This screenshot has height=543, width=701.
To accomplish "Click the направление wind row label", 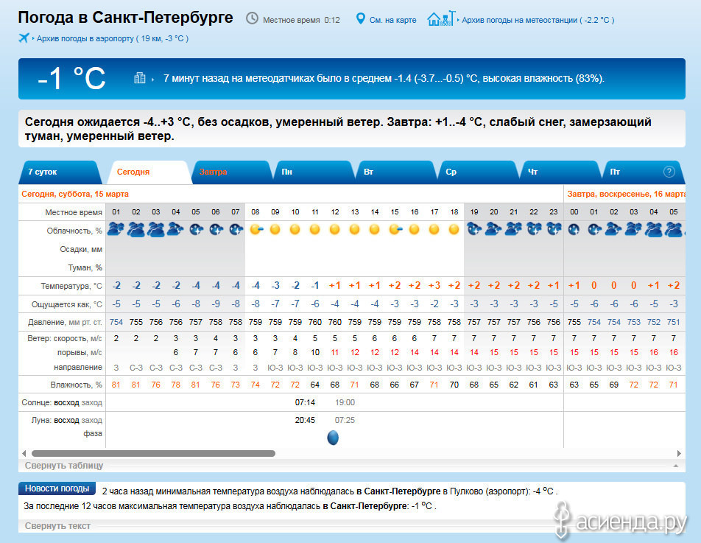I will pyautogui.click(x=78, y=367).
